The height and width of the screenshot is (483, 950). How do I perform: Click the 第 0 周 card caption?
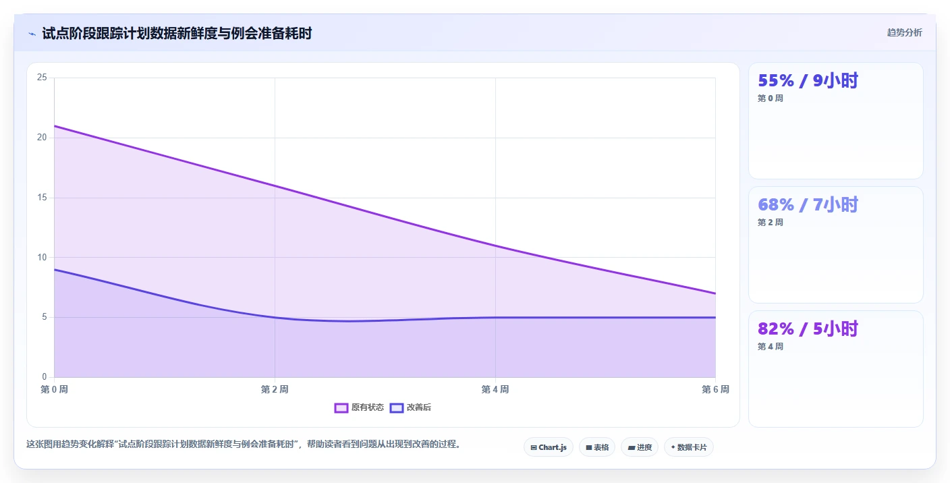(771, 98)
